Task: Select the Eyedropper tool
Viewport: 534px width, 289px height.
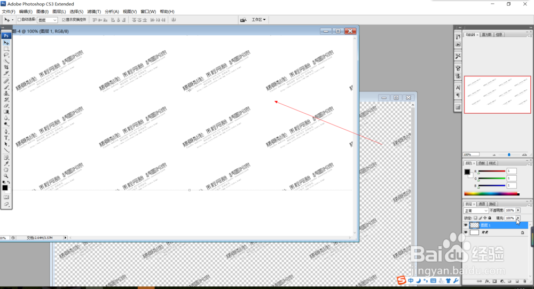Action: click(x=6, y=163)
